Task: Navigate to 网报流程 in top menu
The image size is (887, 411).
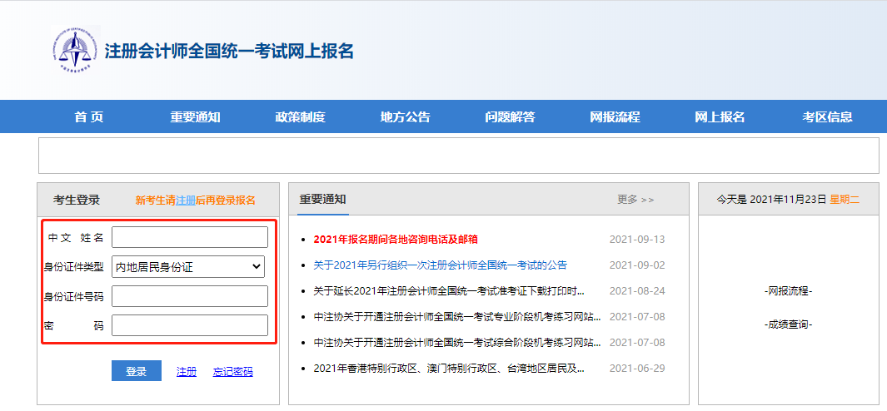Action: [x=615, y=117]
